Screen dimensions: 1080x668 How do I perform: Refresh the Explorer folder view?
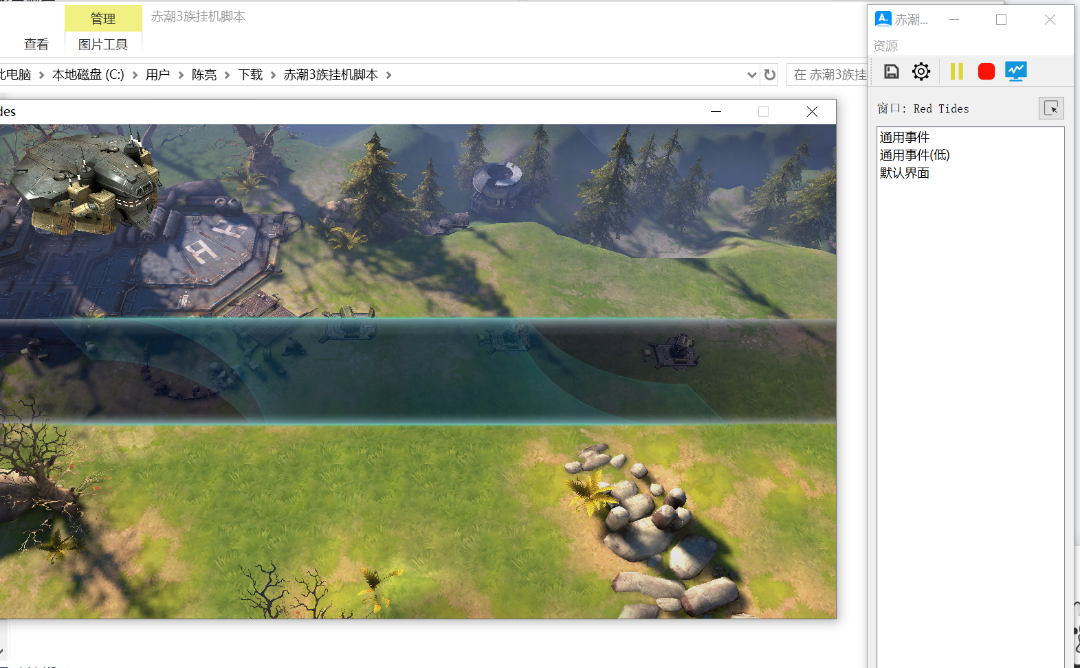[x=770, y=75]
